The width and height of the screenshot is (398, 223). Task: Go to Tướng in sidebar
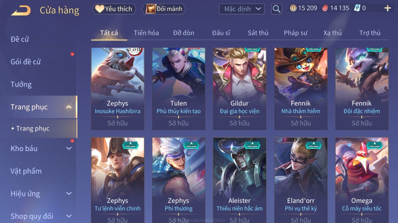(21, 84)
